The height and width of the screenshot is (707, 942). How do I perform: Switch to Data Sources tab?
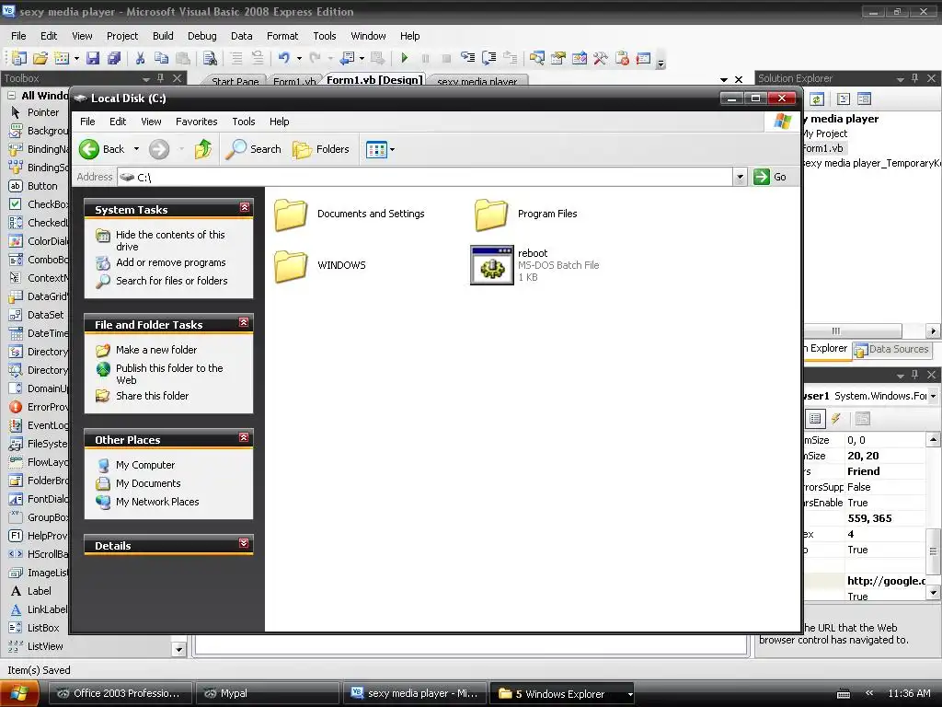click(x=891, y=349)
